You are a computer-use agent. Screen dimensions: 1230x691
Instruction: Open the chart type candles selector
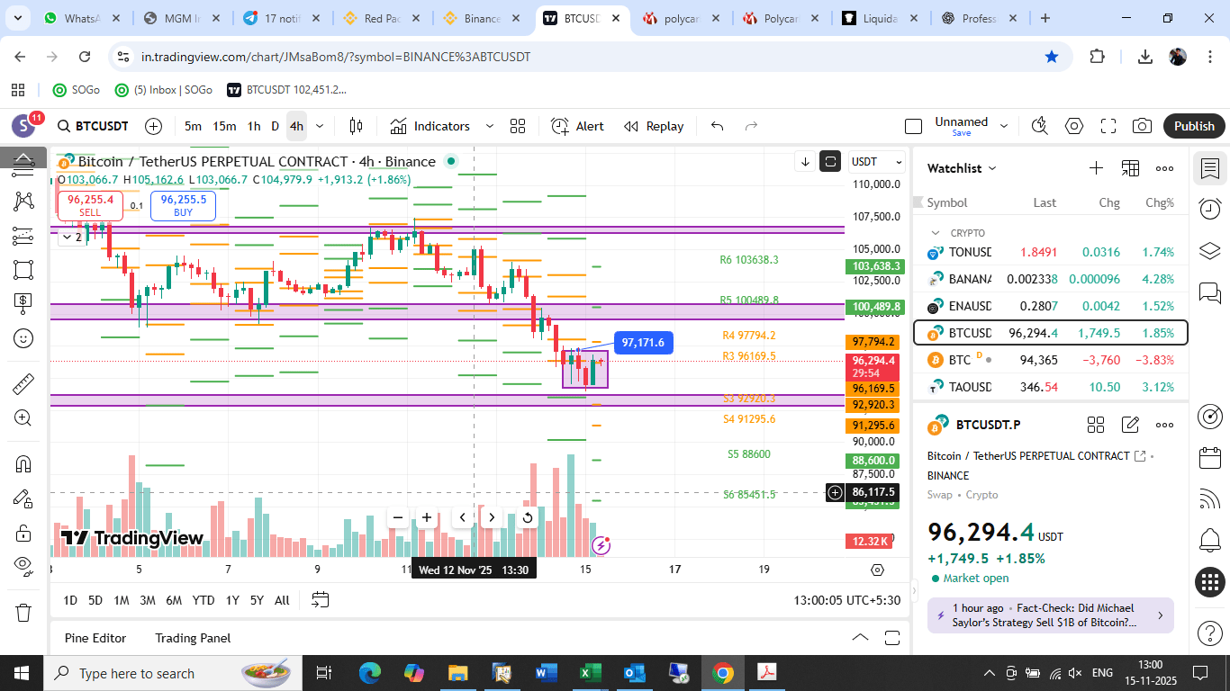click(x=356, y=126)
